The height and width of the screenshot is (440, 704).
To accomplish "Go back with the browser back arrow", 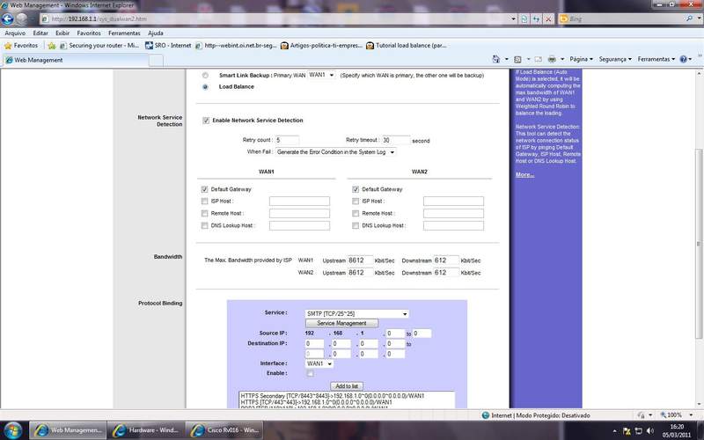I will [8, 18].
